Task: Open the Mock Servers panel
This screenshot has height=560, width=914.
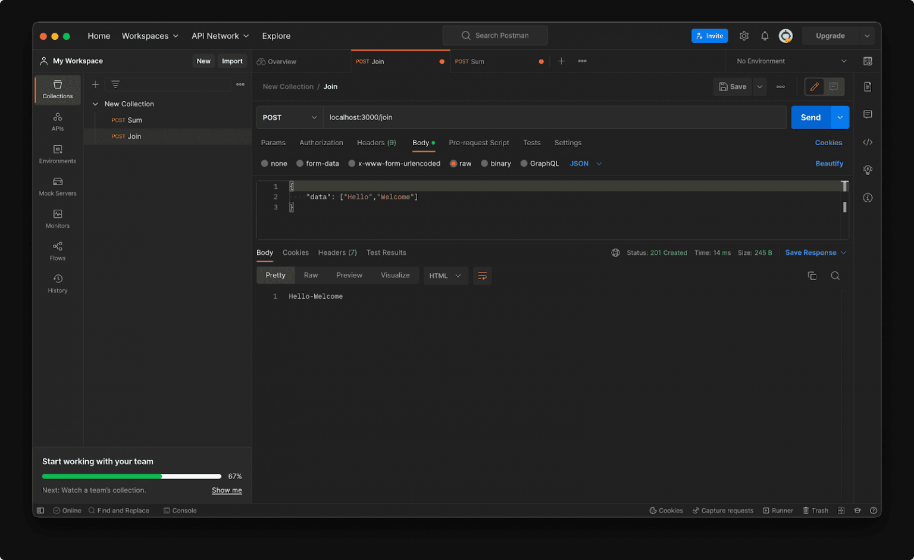Action: (x=57, y=187)
